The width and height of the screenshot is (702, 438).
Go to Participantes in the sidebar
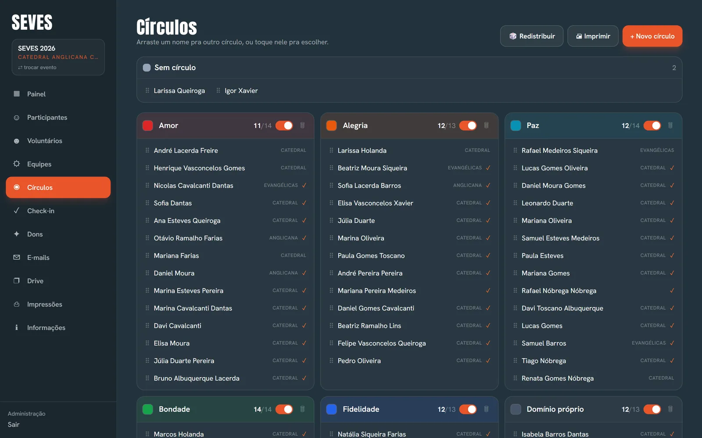coord(58,117)
